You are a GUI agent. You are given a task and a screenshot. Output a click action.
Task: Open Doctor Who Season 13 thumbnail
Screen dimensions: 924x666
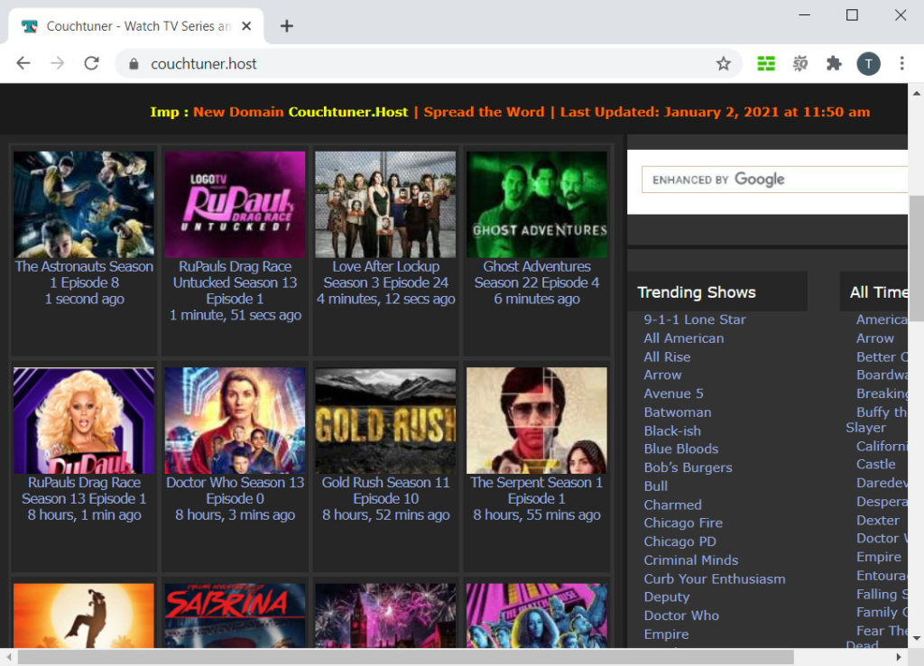tap(235, 421)
